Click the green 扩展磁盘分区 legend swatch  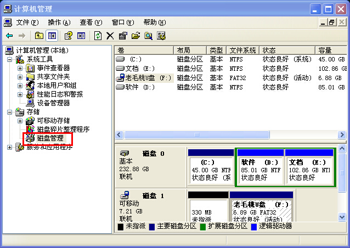[x=203, y=226]
